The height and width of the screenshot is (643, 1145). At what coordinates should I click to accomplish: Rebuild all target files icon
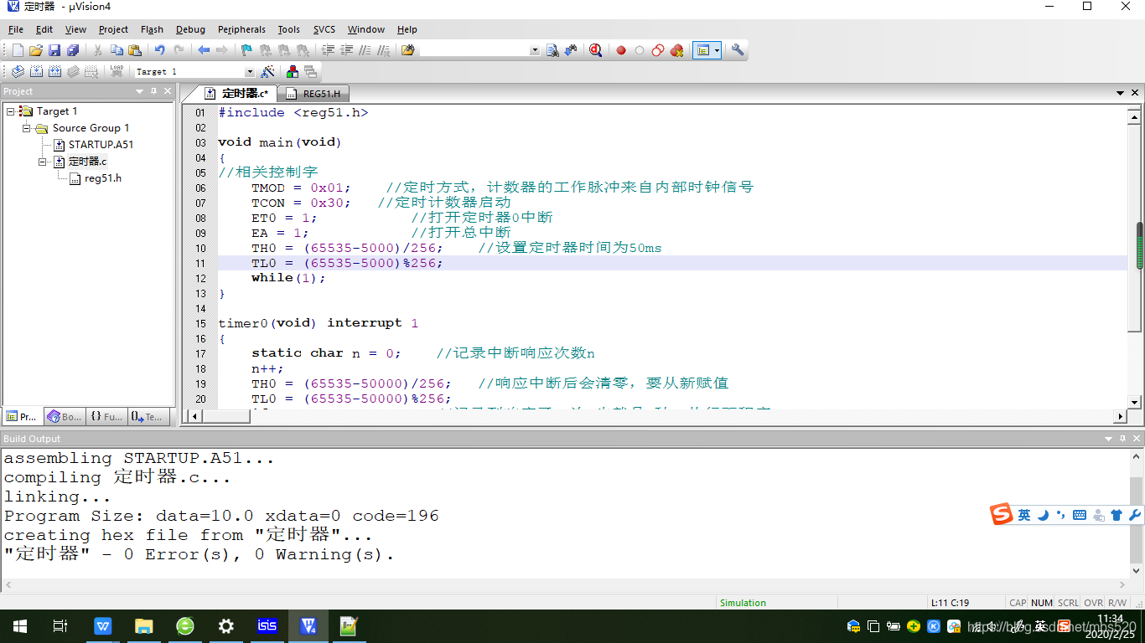pos(54,72)
